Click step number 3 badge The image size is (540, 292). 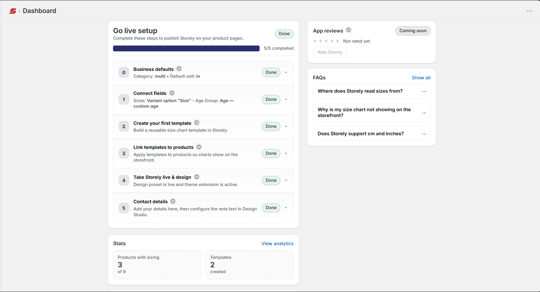coord(124,153)
